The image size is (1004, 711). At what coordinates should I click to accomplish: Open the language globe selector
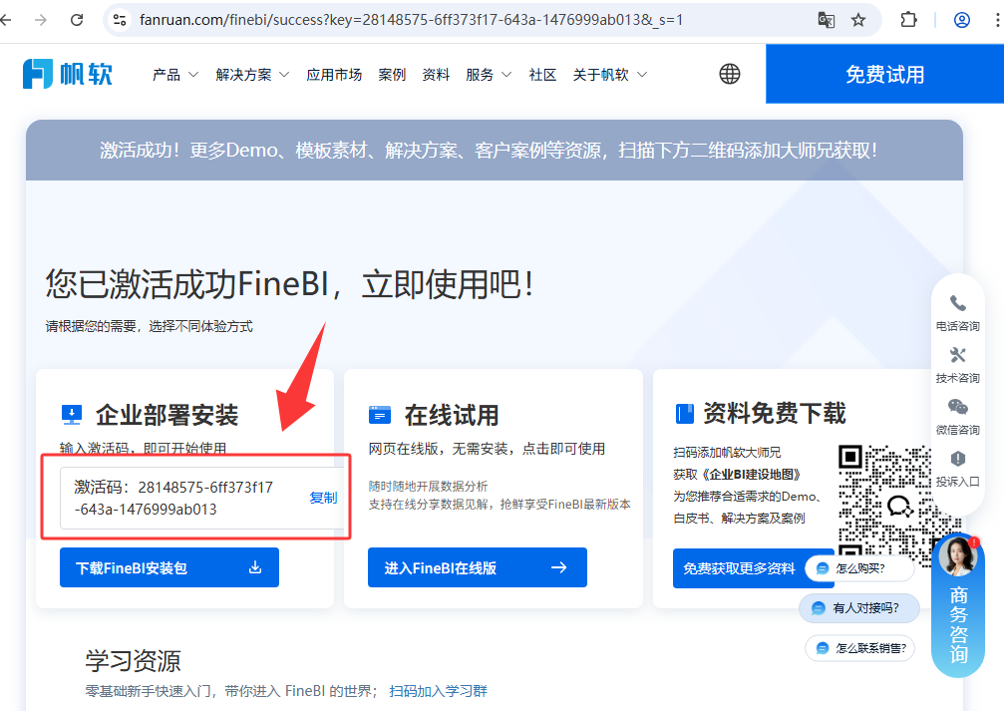coord(729,75)
